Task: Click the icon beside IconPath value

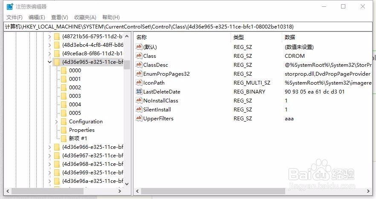Action: click(x=139, y=82)
